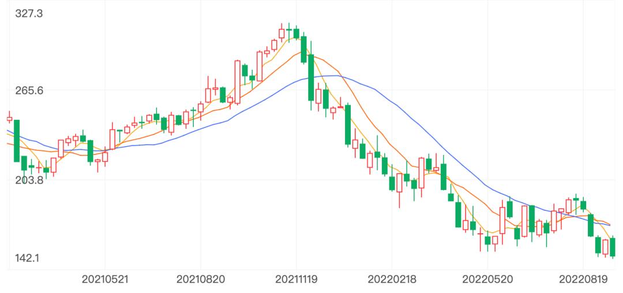Select the 20220218 date marker

(391, 280)
